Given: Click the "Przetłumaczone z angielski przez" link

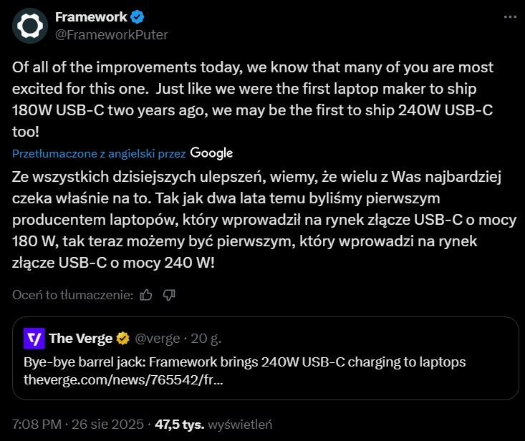Looking at the screenshot, I should (100, 153).
